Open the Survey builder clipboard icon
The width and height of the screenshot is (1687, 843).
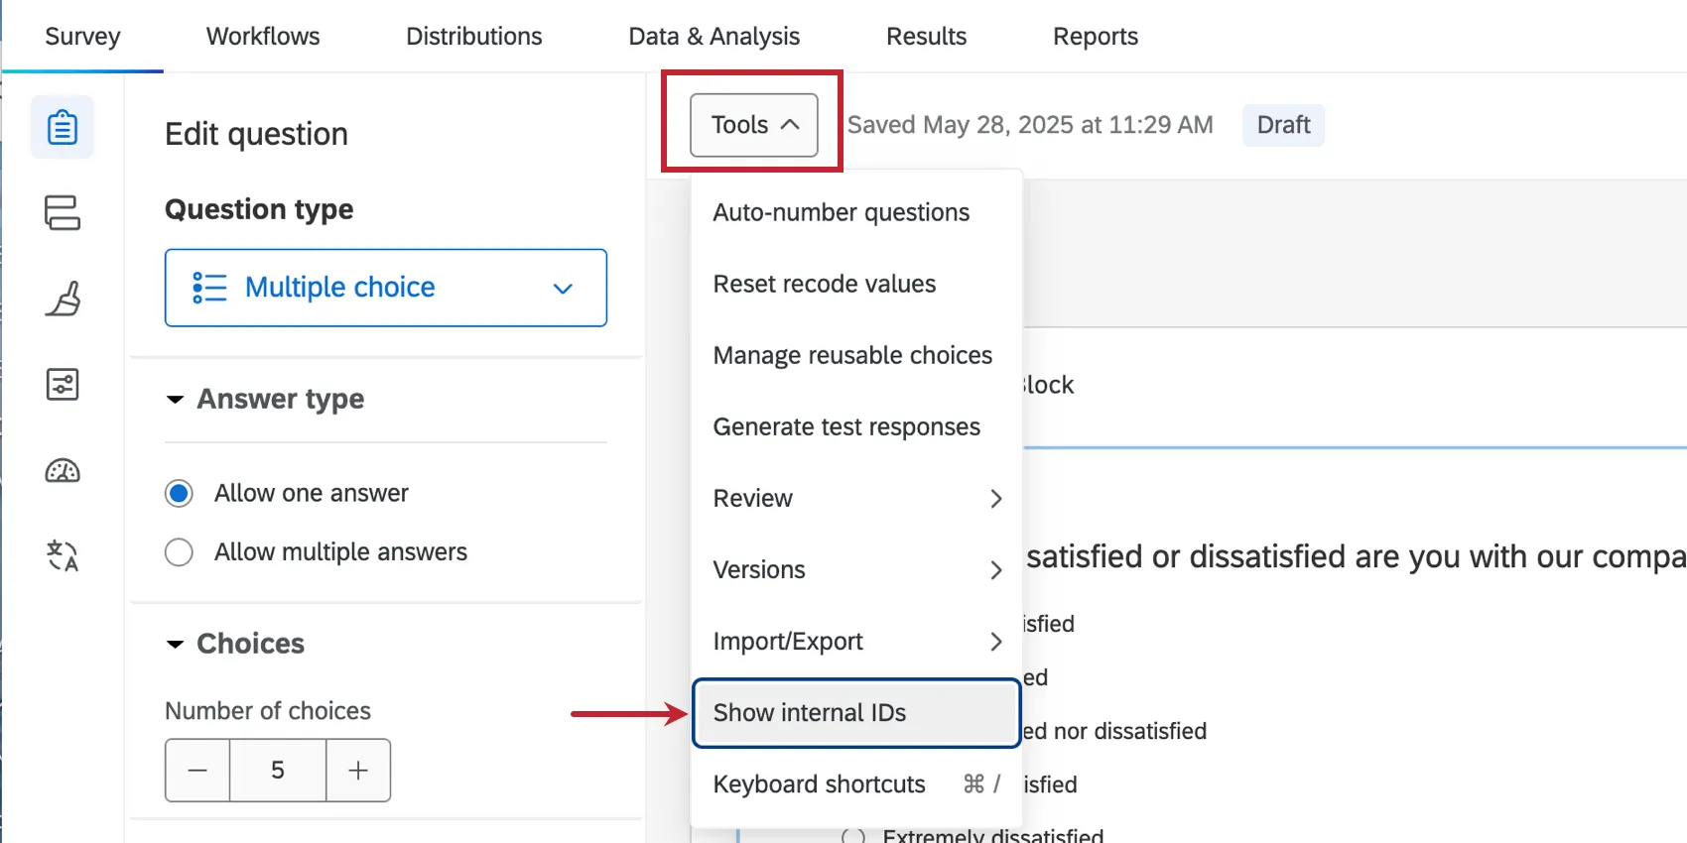(x=63, y=127)
